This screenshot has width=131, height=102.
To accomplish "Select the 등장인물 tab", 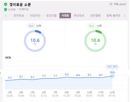I will coord(51,15).
